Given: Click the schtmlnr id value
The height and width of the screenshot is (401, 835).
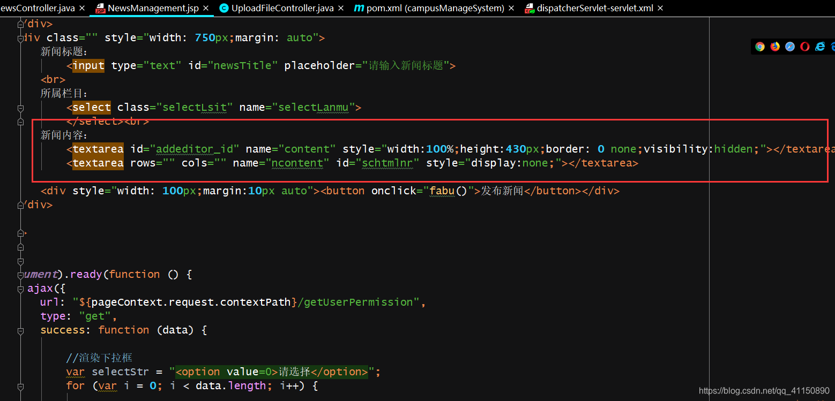Looking at the screenshot, I should click(387, 163).
